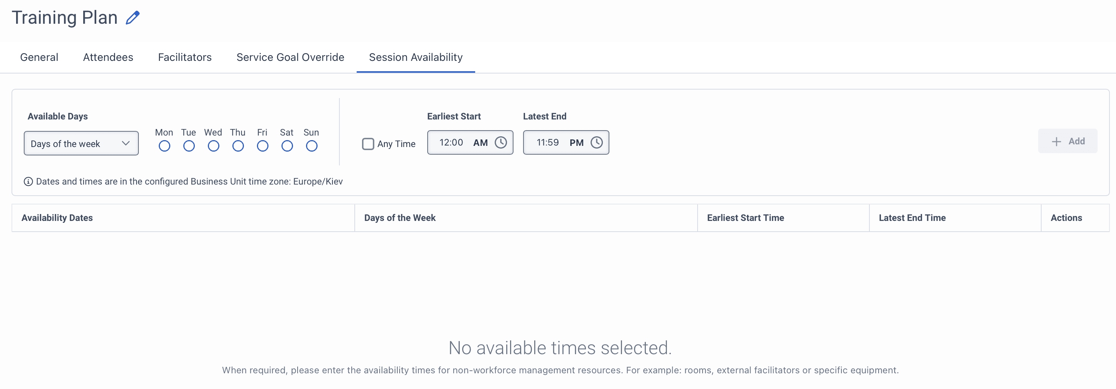
Task: Select the Mon radio button
Action: click(164, 146)
